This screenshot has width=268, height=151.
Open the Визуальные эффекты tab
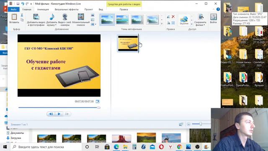click(x=67, y=9)
